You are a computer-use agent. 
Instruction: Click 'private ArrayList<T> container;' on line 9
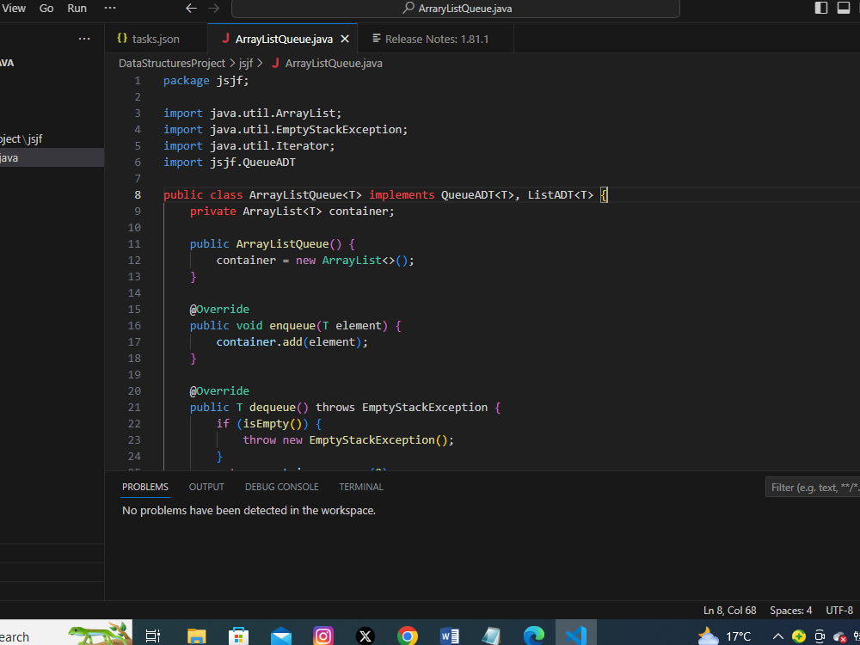[292, 212]
